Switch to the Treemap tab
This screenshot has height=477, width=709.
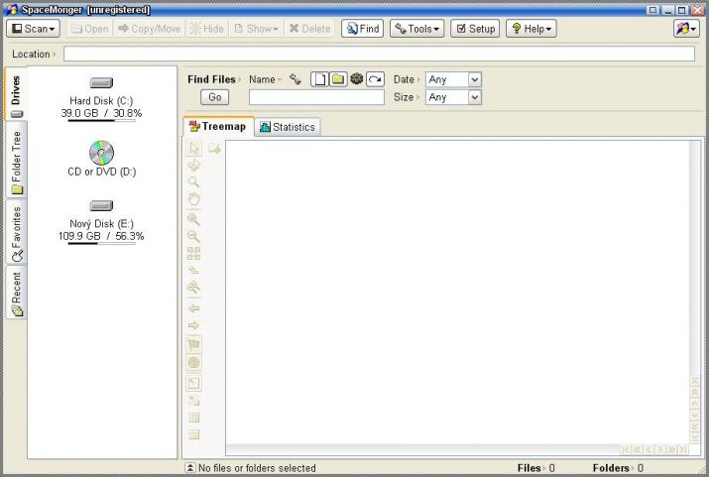(x=218, y=127)
